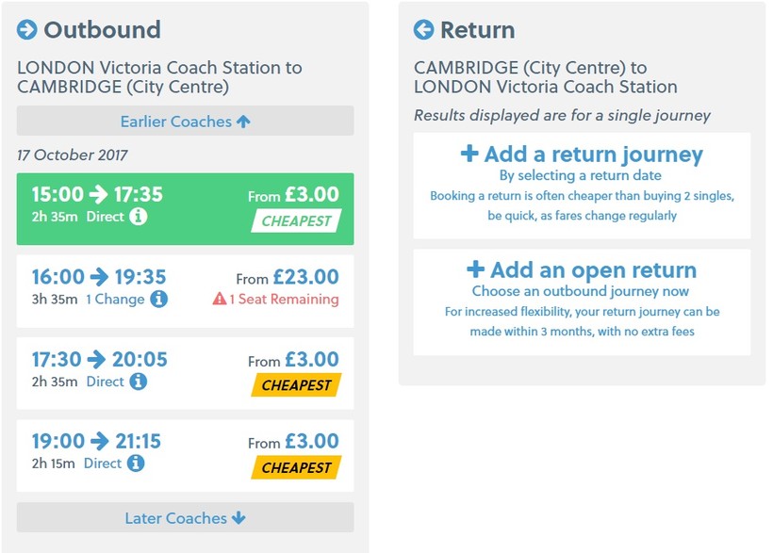Viewport: 773px width, 553px height.
Task: Open info icon for 19:00 coach
Action: coord(136,464)
